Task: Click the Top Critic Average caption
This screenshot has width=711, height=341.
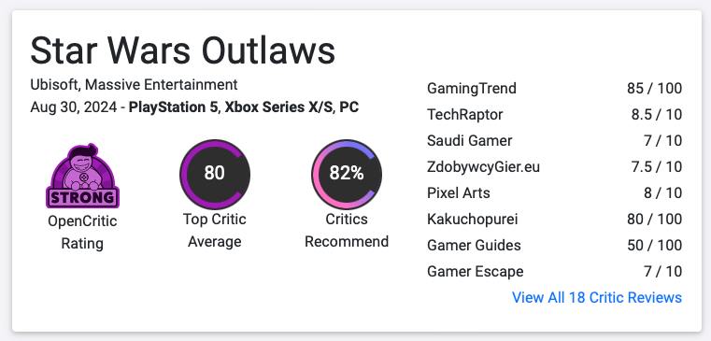Action: click(215, 231)
